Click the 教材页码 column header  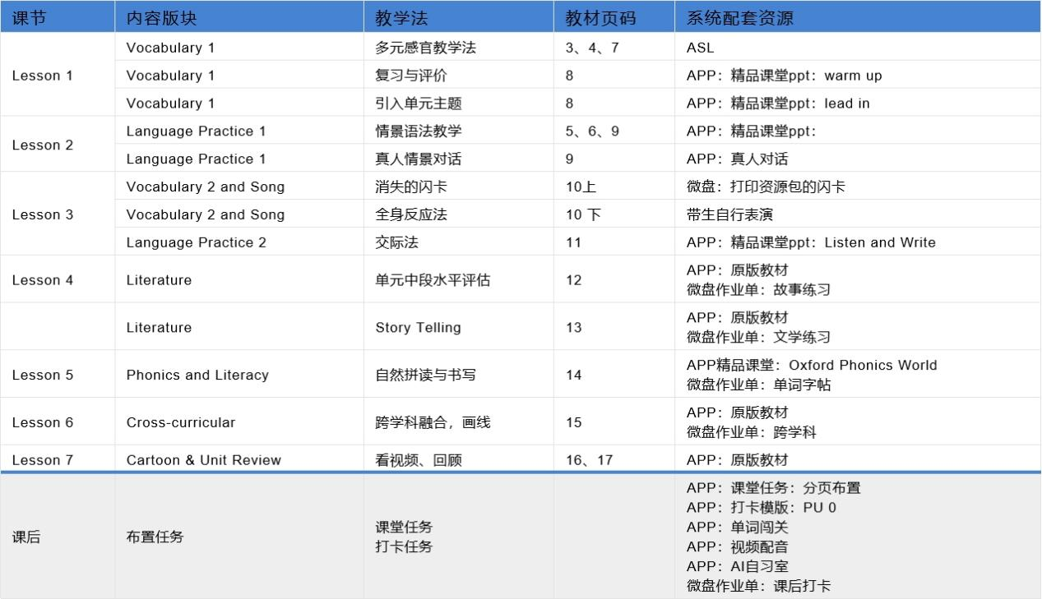[587, 16]
